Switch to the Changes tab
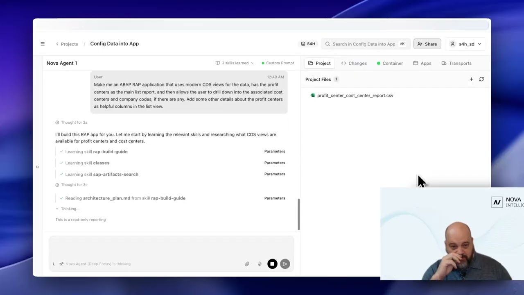 [354, 63]
